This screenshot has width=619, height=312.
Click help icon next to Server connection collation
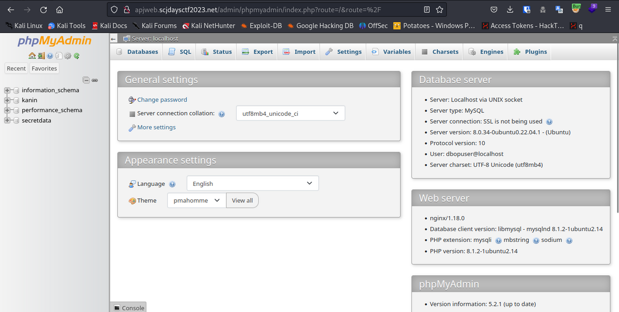click(222, 114)
